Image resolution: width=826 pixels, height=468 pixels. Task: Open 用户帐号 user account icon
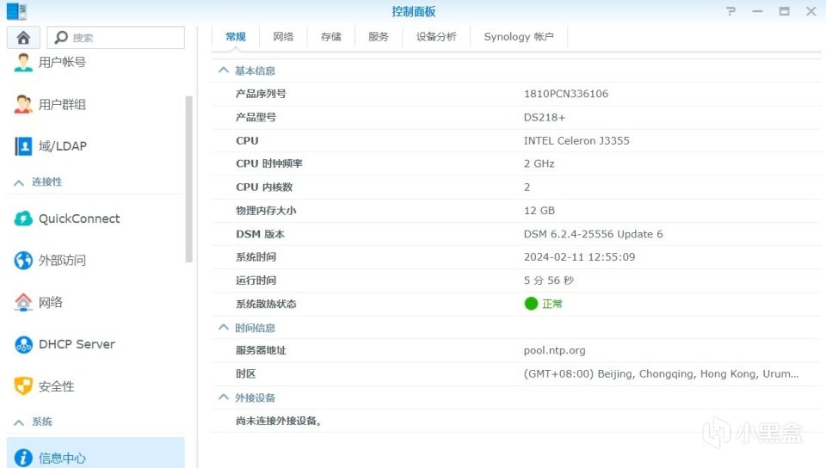[23, 62]
